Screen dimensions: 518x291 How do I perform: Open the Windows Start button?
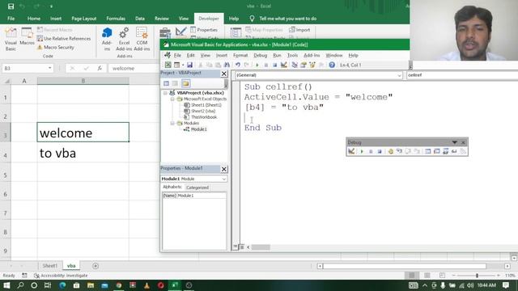pos(6,285)
